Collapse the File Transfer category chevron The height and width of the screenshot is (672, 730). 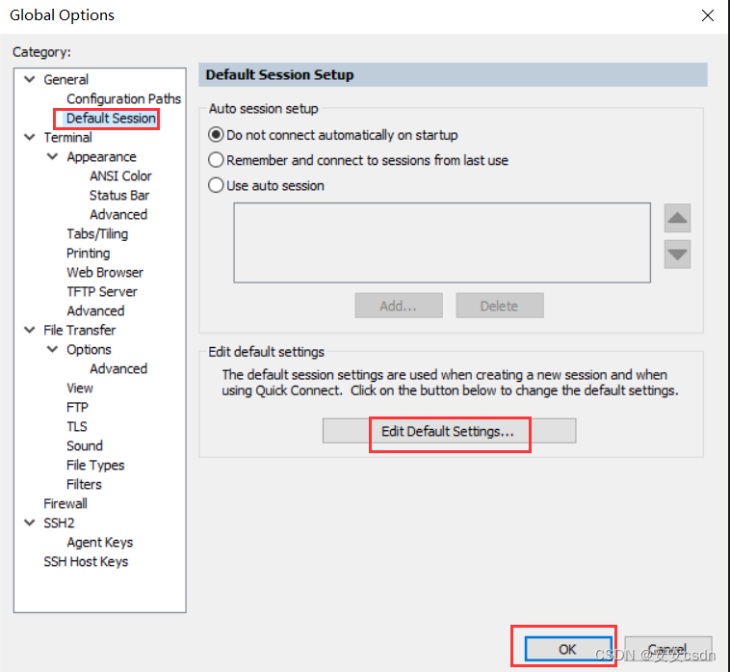point(30,330)
